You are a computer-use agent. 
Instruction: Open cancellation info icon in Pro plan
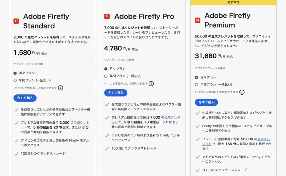pos(151,84)
